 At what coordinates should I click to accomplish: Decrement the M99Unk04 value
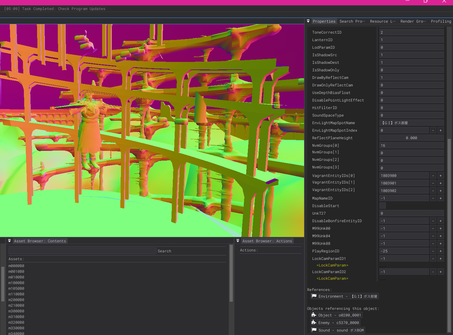(x=433, y=236)
